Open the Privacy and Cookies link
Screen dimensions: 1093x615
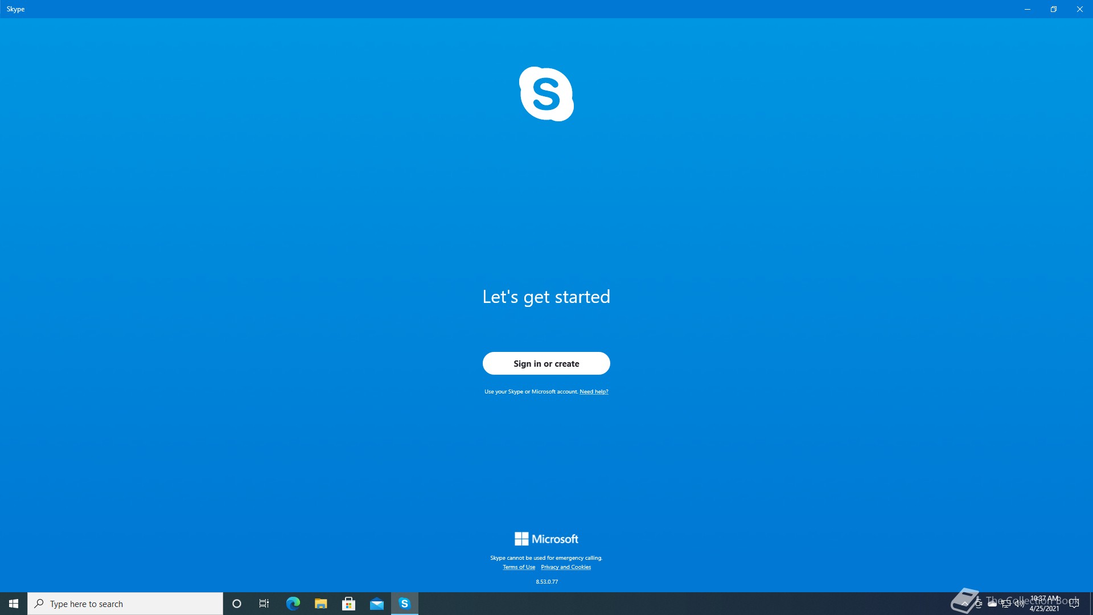566,567
